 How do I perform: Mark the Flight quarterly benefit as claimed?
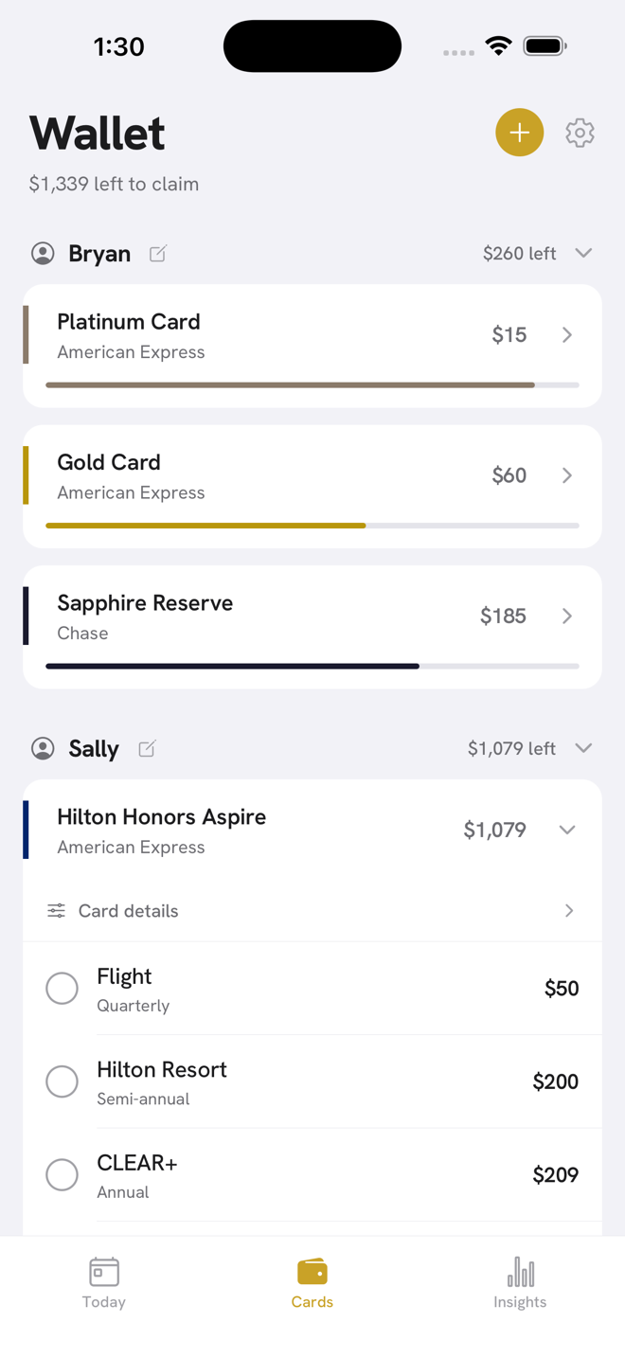click(x=62, y=988)
